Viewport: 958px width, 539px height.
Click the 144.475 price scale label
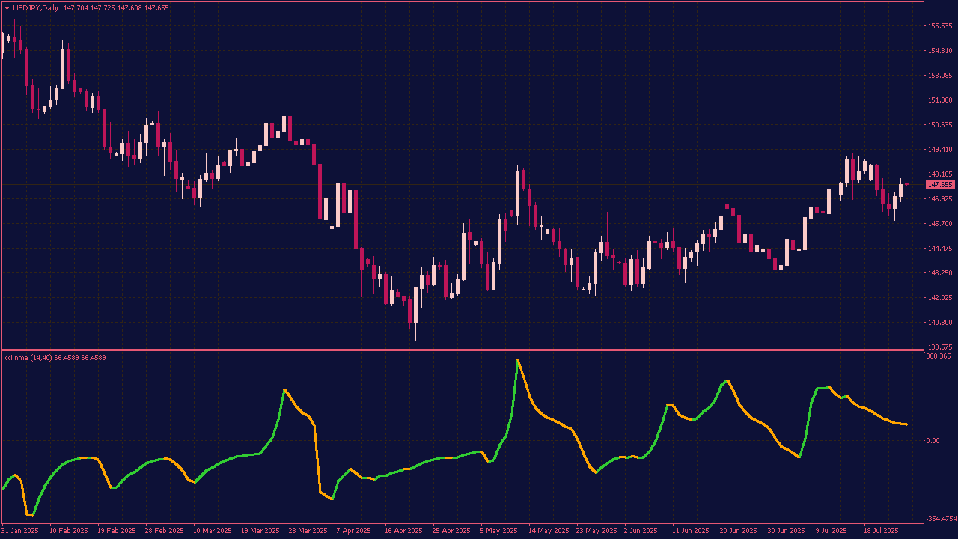point(939,249)
